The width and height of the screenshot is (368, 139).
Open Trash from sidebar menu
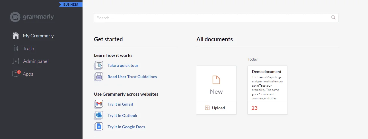pyautogui.click(x=28, y=48)
